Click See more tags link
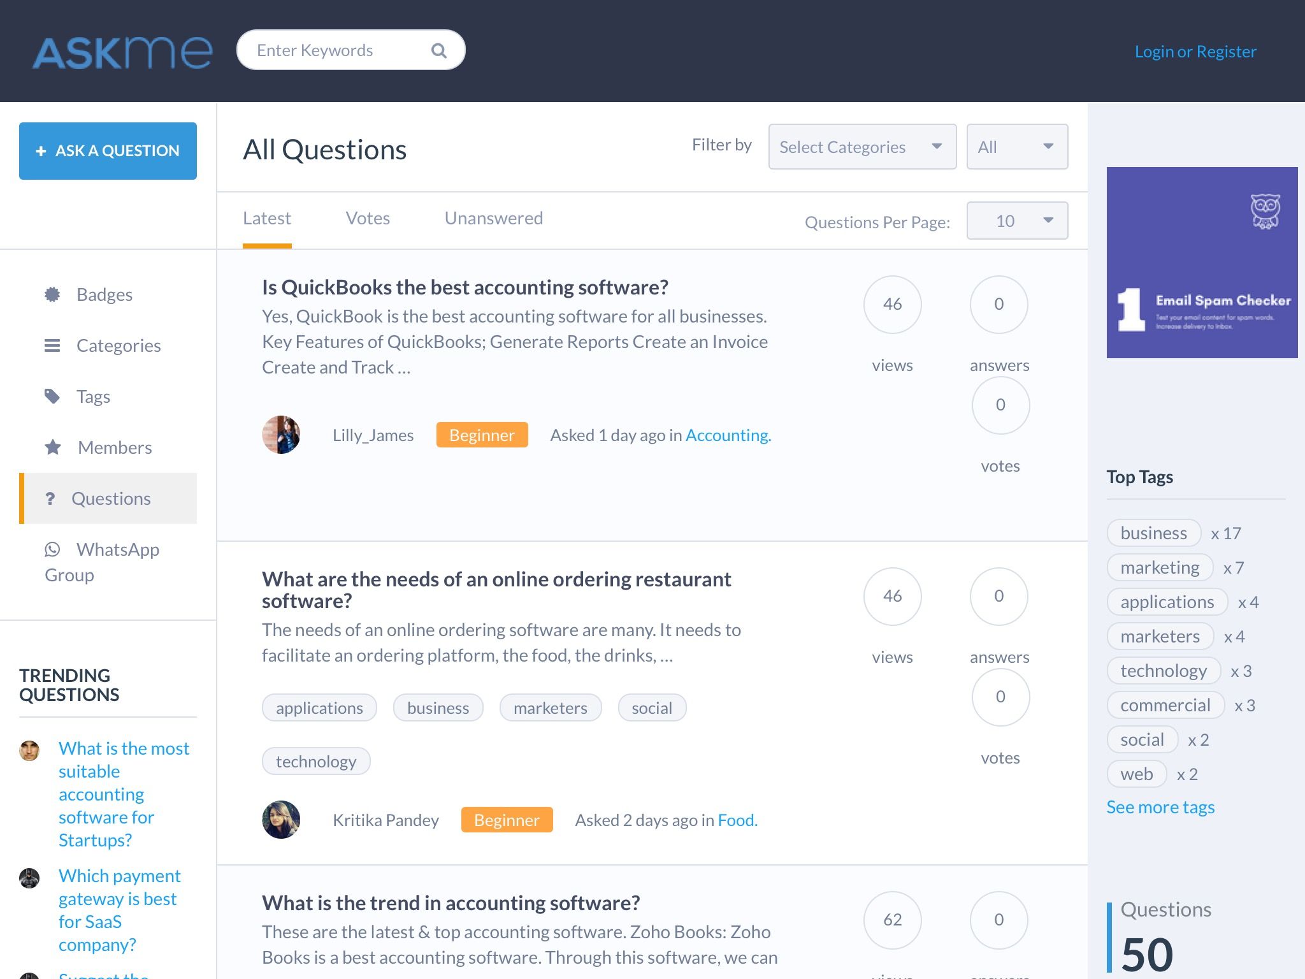The image size is (1305, 979). click(x=1160, y=807)
